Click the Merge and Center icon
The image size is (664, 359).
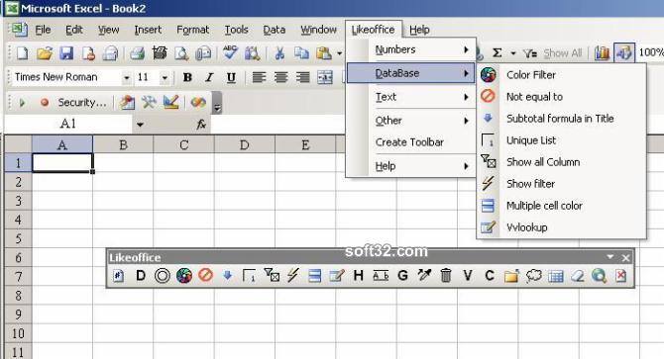(325, 77)
